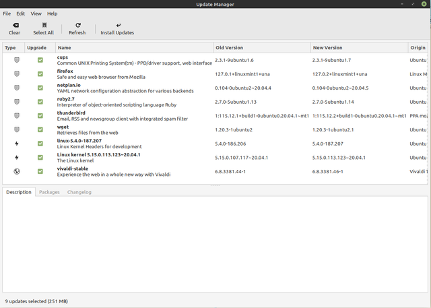The width and height of the screenshot is (431, 308).
Task: Click the Linux Mint origin for firefox
Action: pyautogui.click(x=418, y=74)
